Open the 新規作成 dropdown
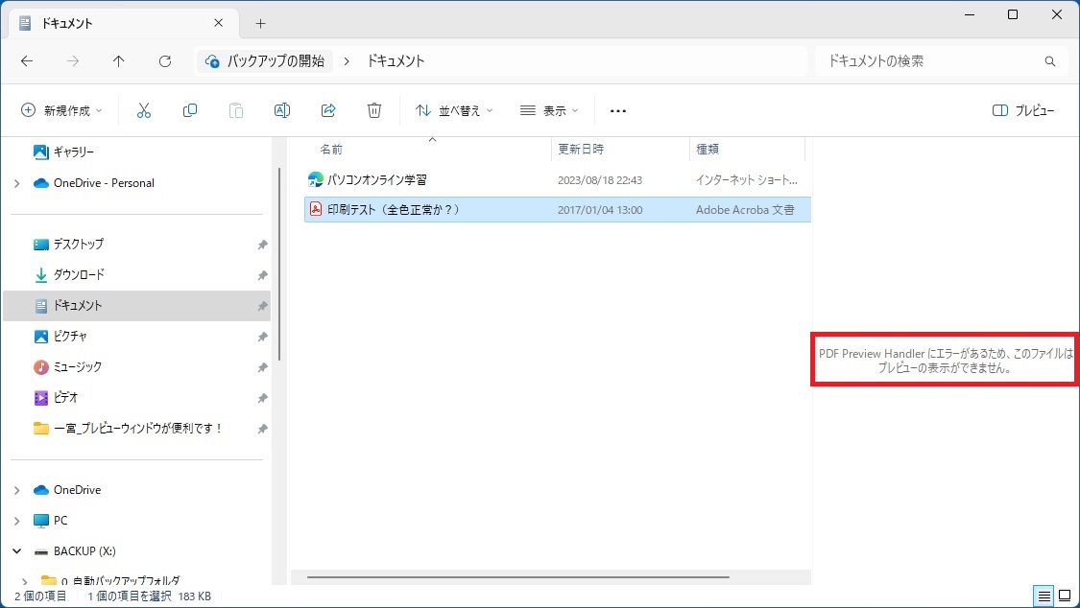The width and height of the screenshot is (1080, 608). pyautogui.click(x=62, y=110)
